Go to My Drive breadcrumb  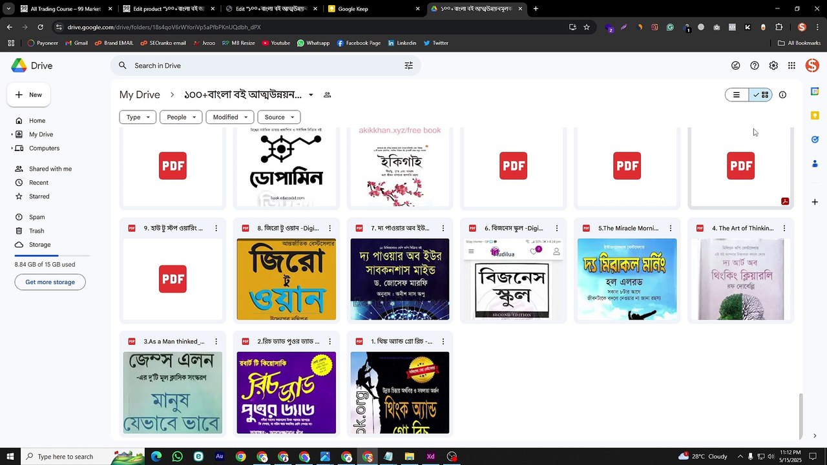(140, 95)
